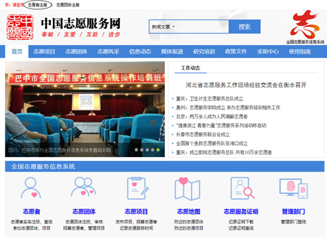
Task: Open the 求助中心 navigation item
Action: tap(267, 52)
